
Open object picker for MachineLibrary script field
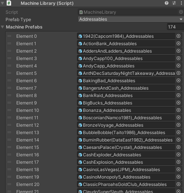pos(181,12)
